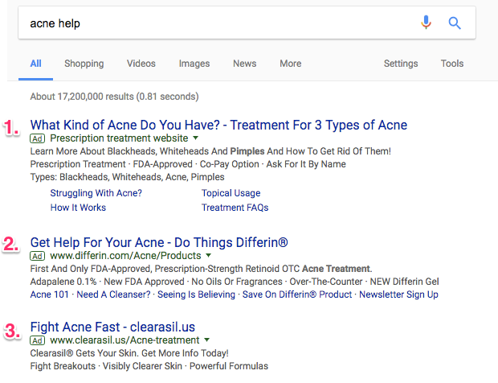Open the 'Topical Usage' sitelink

[x=231, y=193]
